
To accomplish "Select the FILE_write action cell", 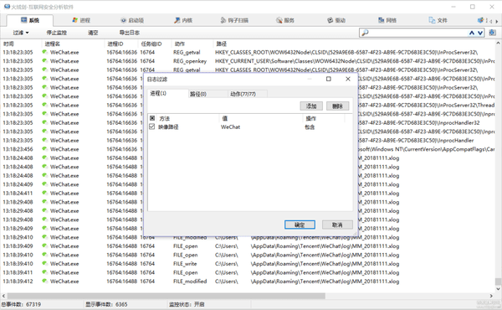I will 185,264.
